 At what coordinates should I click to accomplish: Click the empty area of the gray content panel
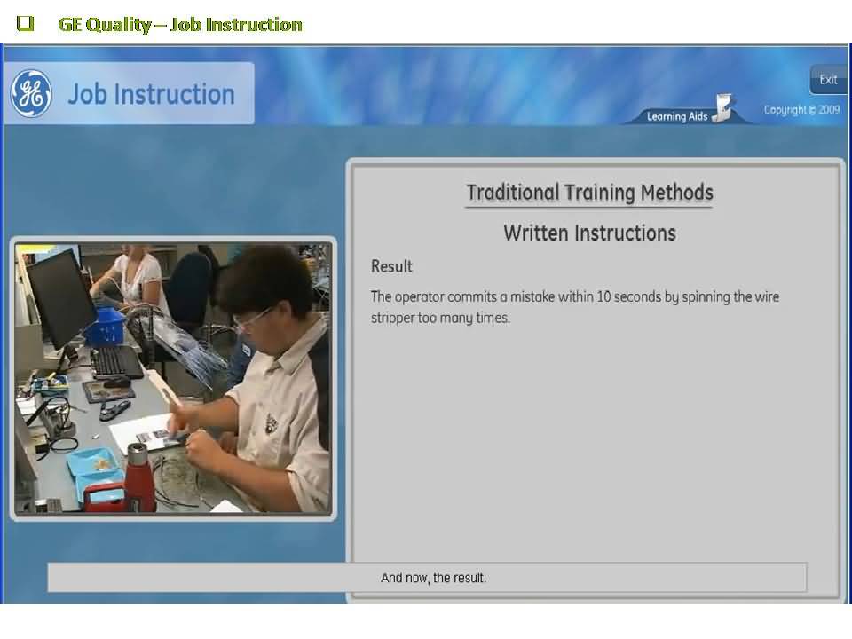point(592,444)
